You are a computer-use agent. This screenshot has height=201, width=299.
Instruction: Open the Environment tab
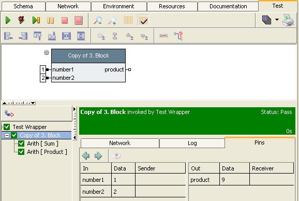click(x=118, y=6)
